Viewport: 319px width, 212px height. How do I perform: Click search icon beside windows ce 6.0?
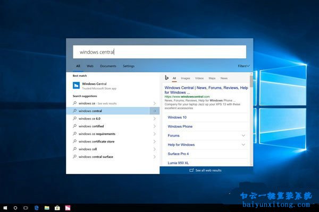click(74, 118)
